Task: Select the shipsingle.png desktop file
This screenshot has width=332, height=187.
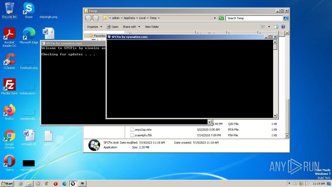Action: (48, 11)
